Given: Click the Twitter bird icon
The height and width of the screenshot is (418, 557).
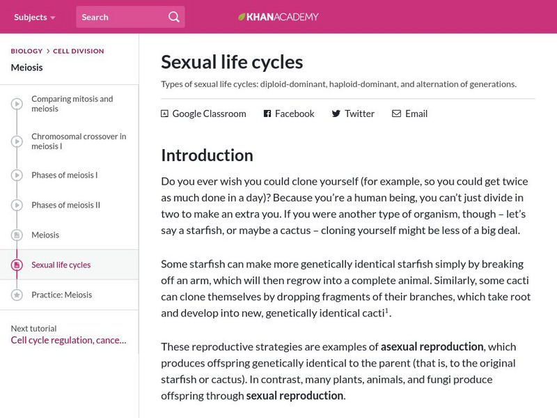Looking at the screenshot, I should tap(336, 114).
